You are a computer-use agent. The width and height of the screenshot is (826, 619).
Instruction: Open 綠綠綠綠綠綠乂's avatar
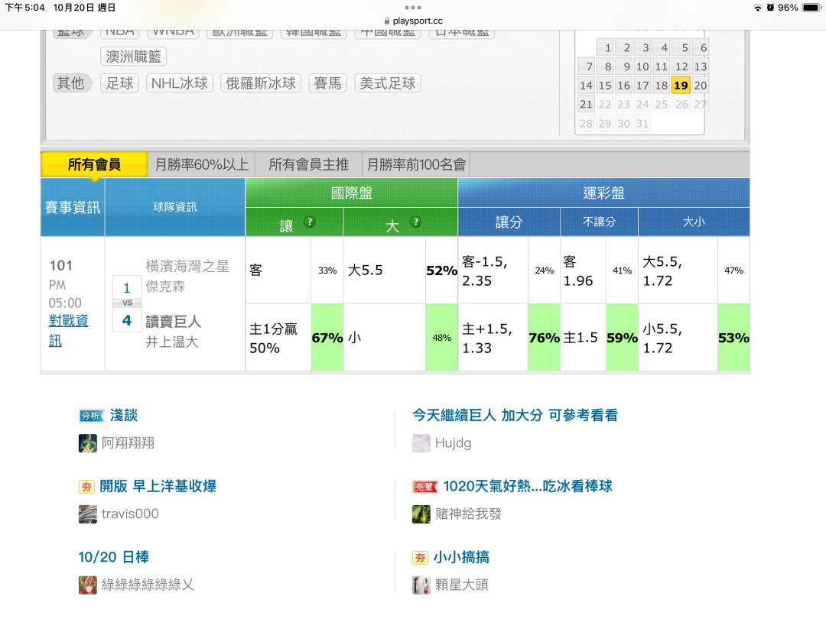point(87,585)
